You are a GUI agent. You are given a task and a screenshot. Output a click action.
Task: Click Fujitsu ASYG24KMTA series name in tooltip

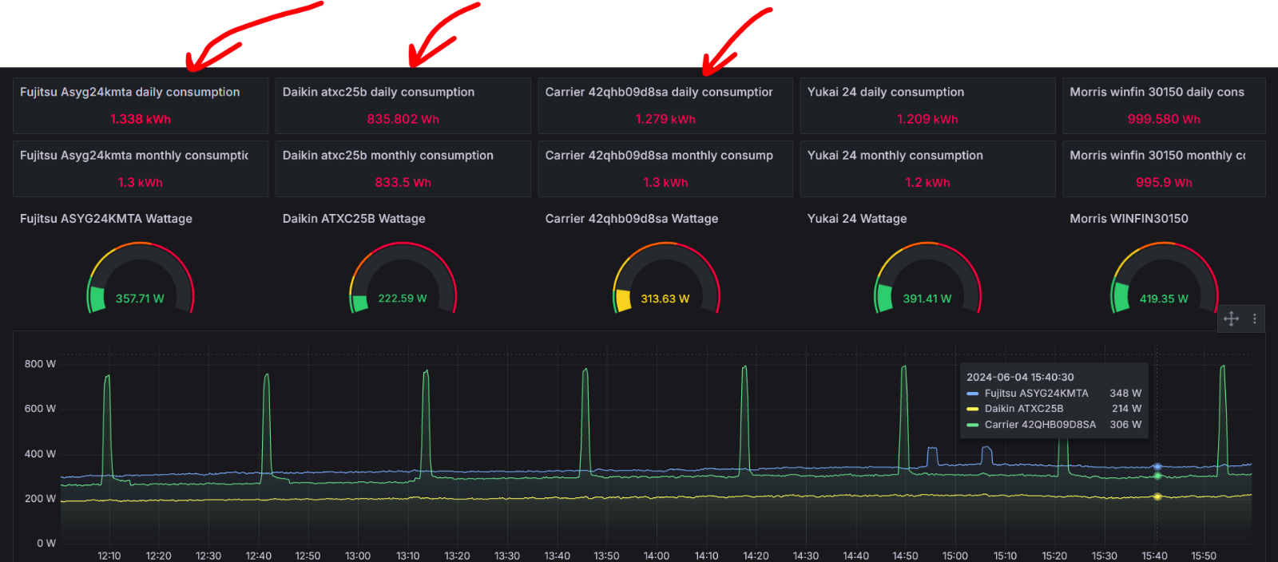coord(1037,394)
